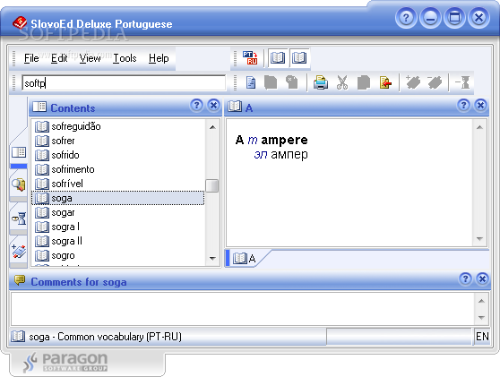
Task: Click inside the Comments text area
Action: [243, 309]
